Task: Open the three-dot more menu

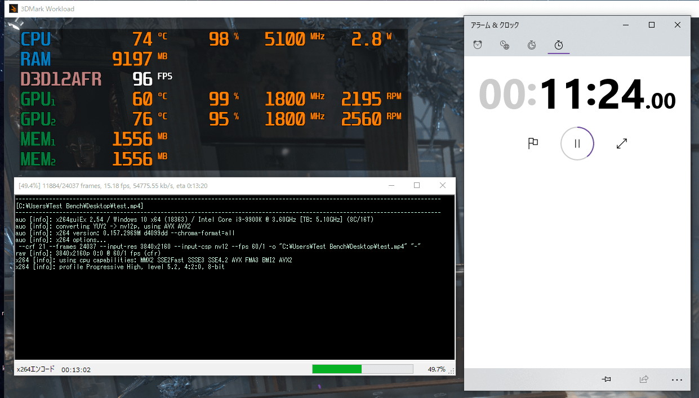Action: 677,380
